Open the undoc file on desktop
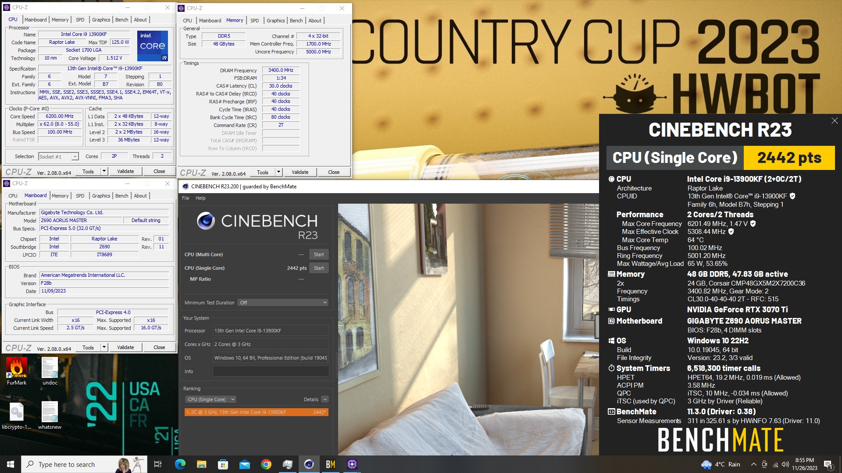Image resolution: width=842 pixels, height=473 pixels. click(x=50, y=371)
